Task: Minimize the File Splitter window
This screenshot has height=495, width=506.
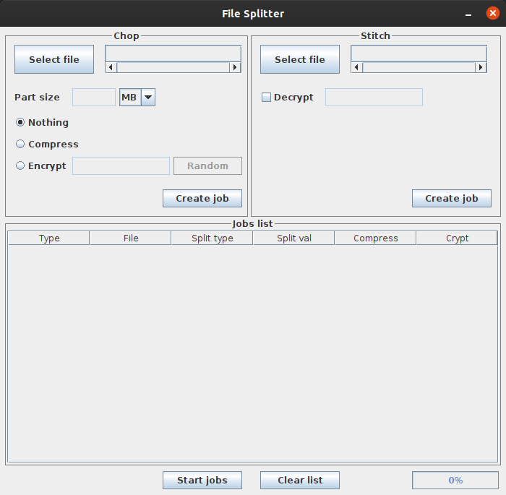Action: 469,14
